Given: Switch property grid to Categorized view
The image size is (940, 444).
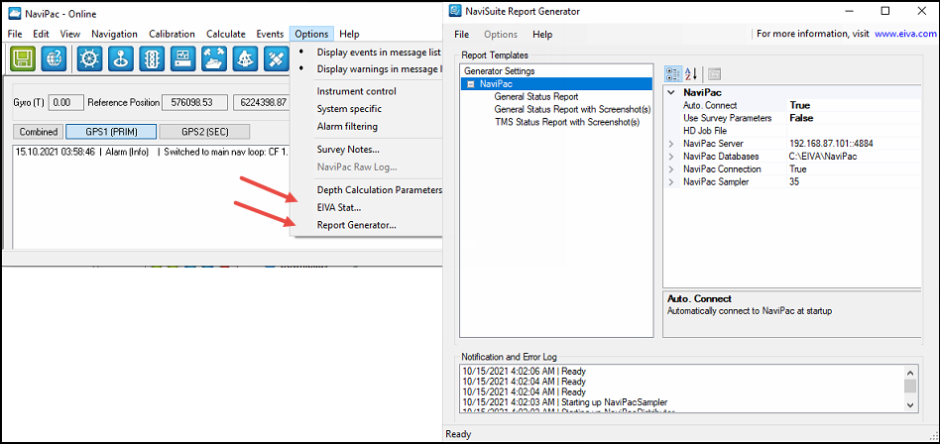Looking at the screenshot, I should (673, 73).
